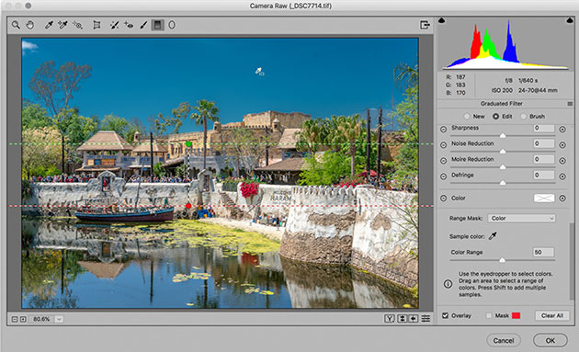Image resolution: width=579 pixels, height=352 pixels.
Task: Select the Transform tool
Action: click(96, 25)
